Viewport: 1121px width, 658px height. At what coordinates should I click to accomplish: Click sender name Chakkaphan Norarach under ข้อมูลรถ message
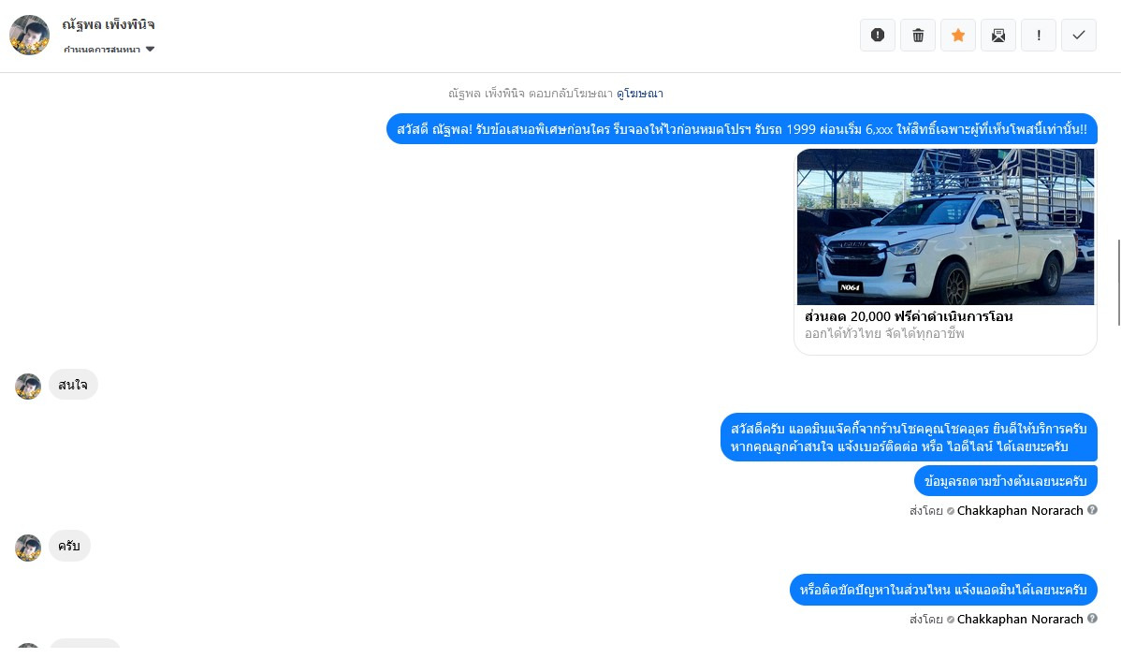pos(1020,511)
